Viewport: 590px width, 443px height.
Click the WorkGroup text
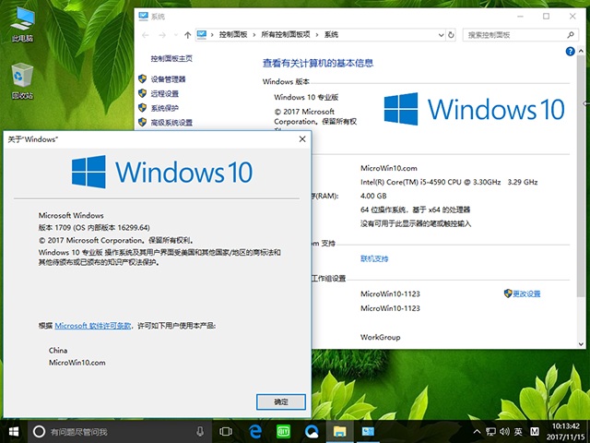click(x=381, y=337)
